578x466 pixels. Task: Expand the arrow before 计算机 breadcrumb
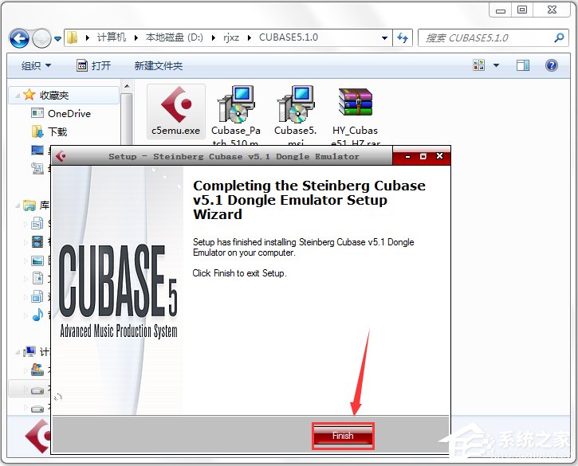(x=88, y=37)
